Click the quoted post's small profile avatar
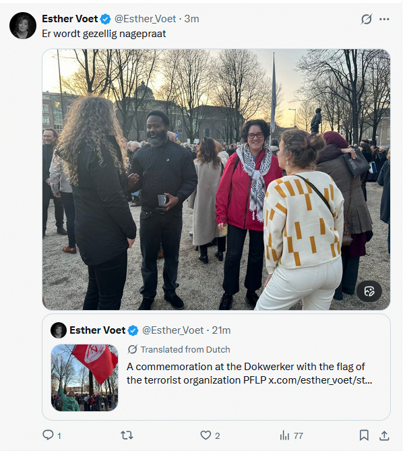 click(59, 330)
